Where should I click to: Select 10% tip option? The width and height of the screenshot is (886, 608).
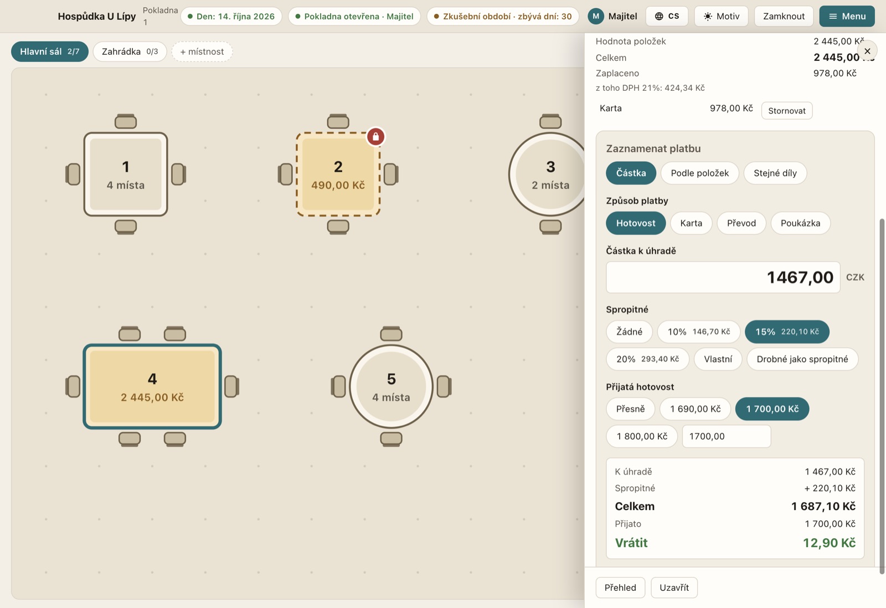coord(698,332)
